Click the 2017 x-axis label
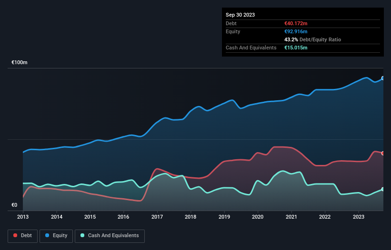The width and height of the screenshot is (391, 250). pos(157,217)
